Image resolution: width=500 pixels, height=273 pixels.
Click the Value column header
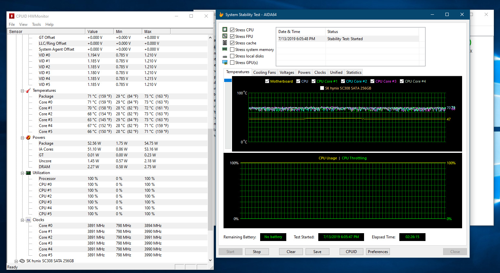pos(99,31)
